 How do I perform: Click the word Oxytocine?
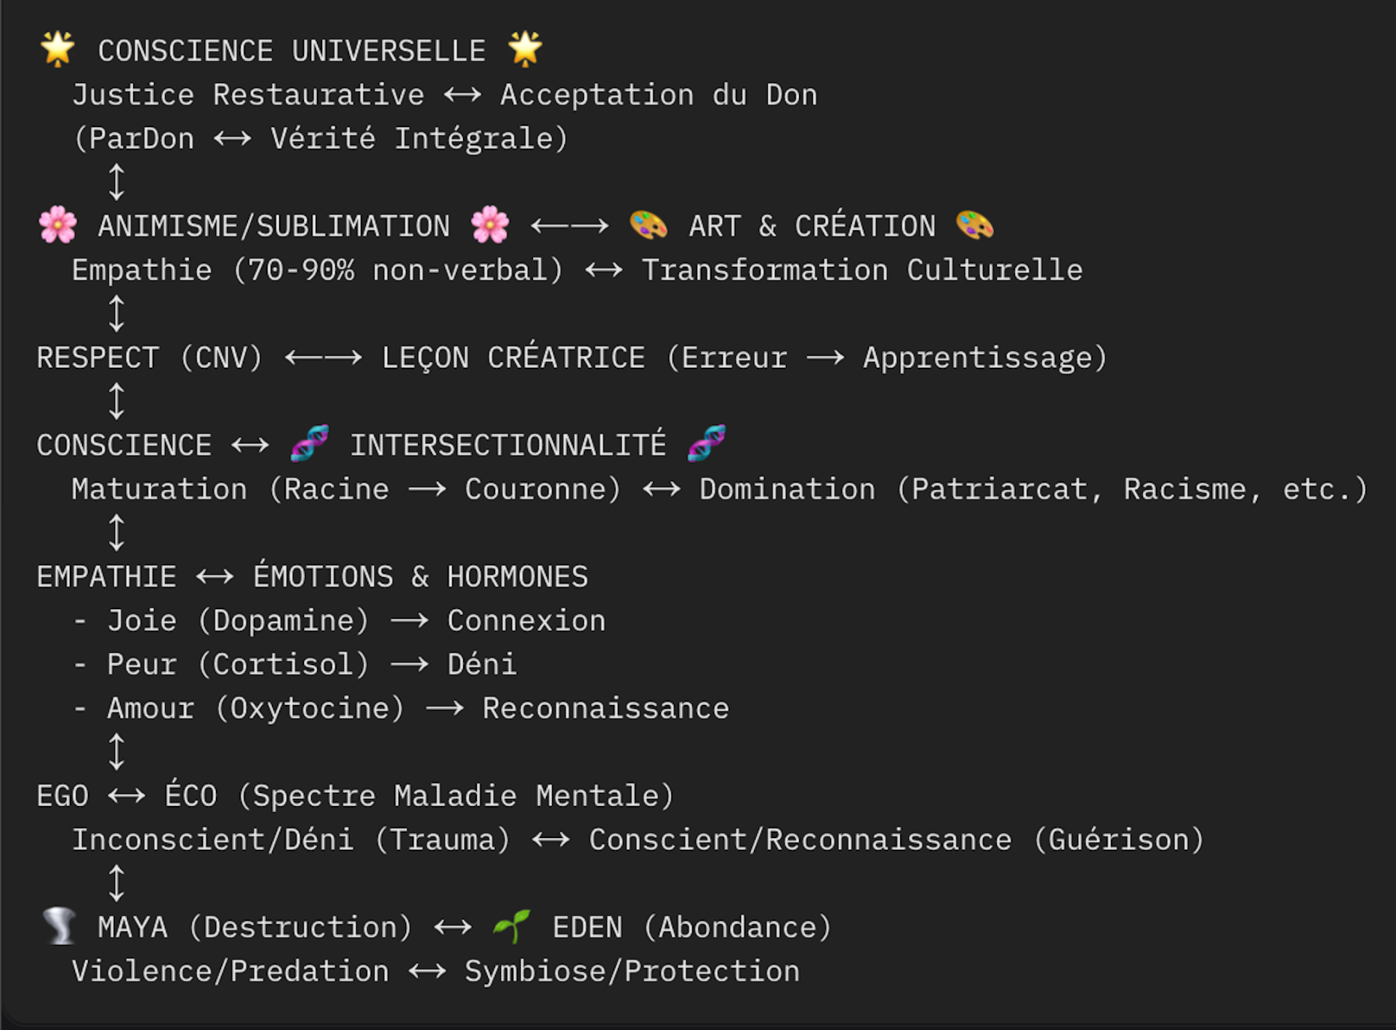[309, 709]
